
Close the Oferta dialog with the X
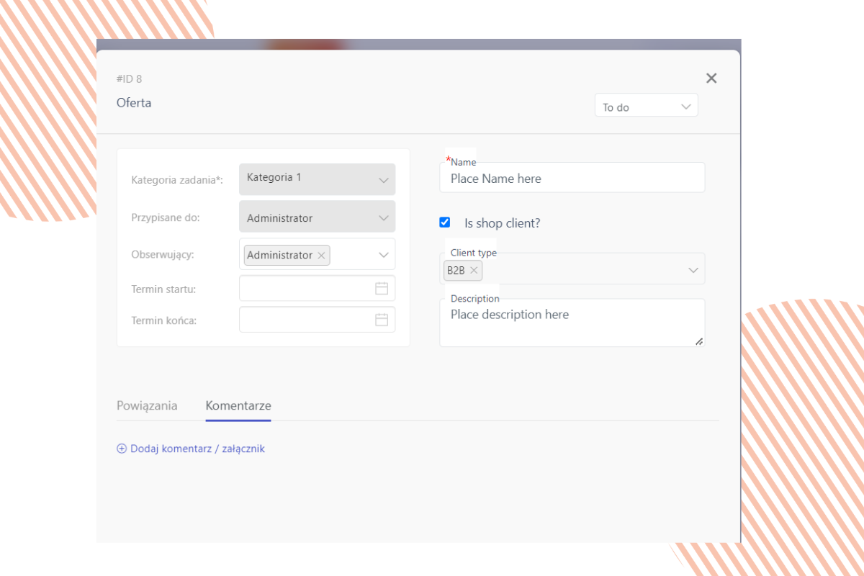(711, 78)
